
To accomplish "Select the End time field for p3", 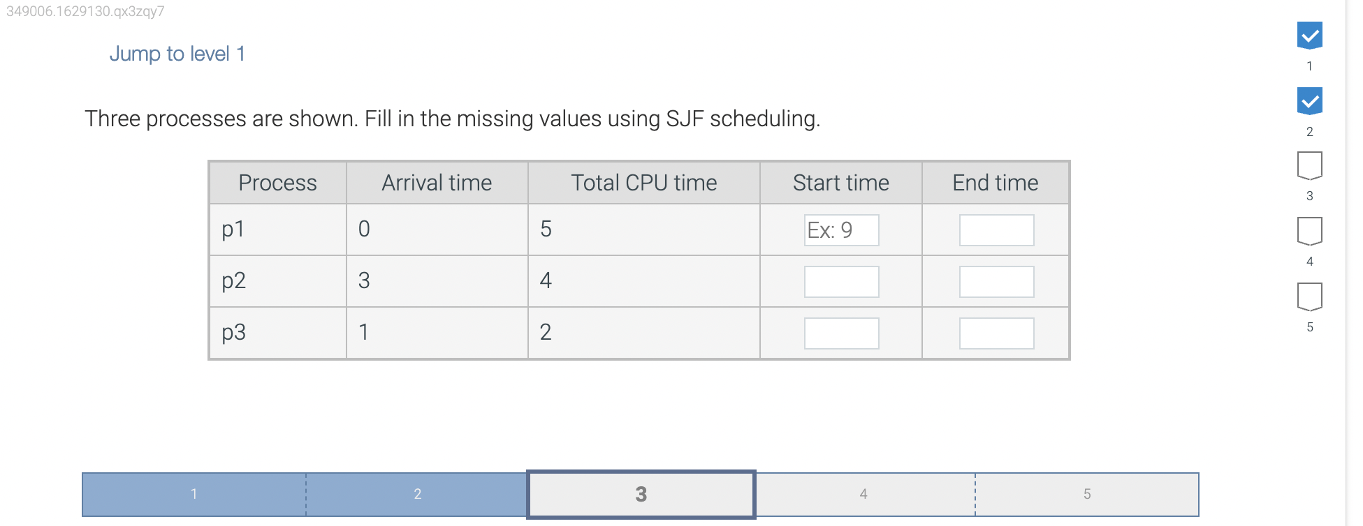I will pyautogui.click(x=996, y=333).
